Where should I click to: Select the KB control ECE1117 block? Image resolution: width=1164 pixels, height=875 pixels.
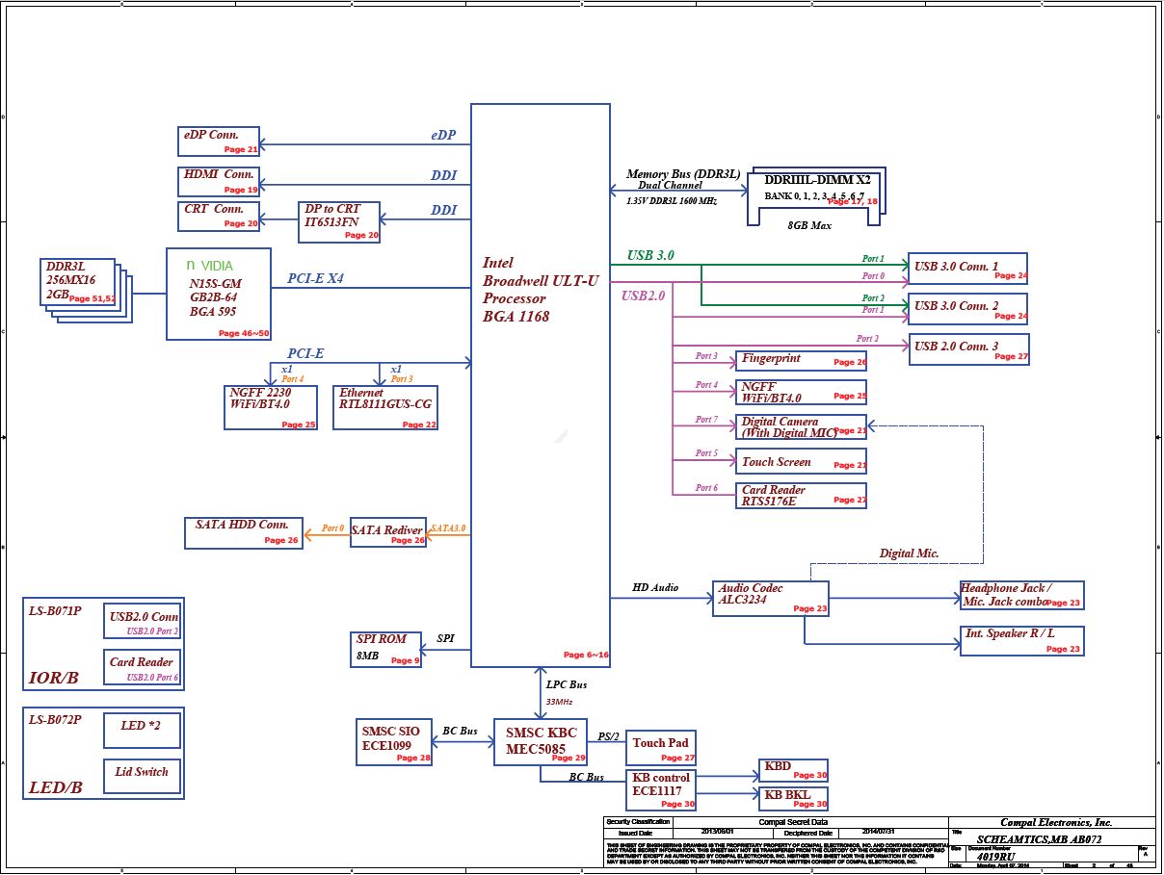(662, 789)
